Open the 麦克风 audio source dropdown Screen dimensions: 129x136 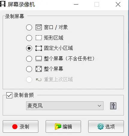point(65,106)
